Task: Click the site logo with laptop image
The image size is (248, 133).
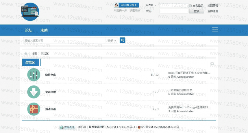Action: click(30, 12)
